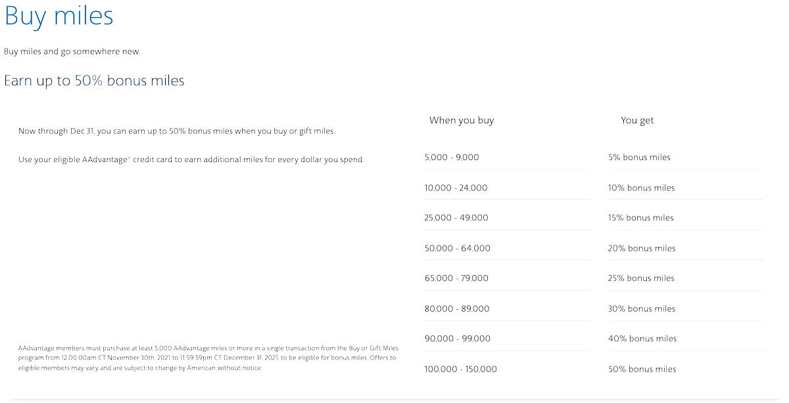The height and width of the screenshot is (403, 789).
Task: Click the 10,000 - 24,000 miles range
Action: [456, 188]
